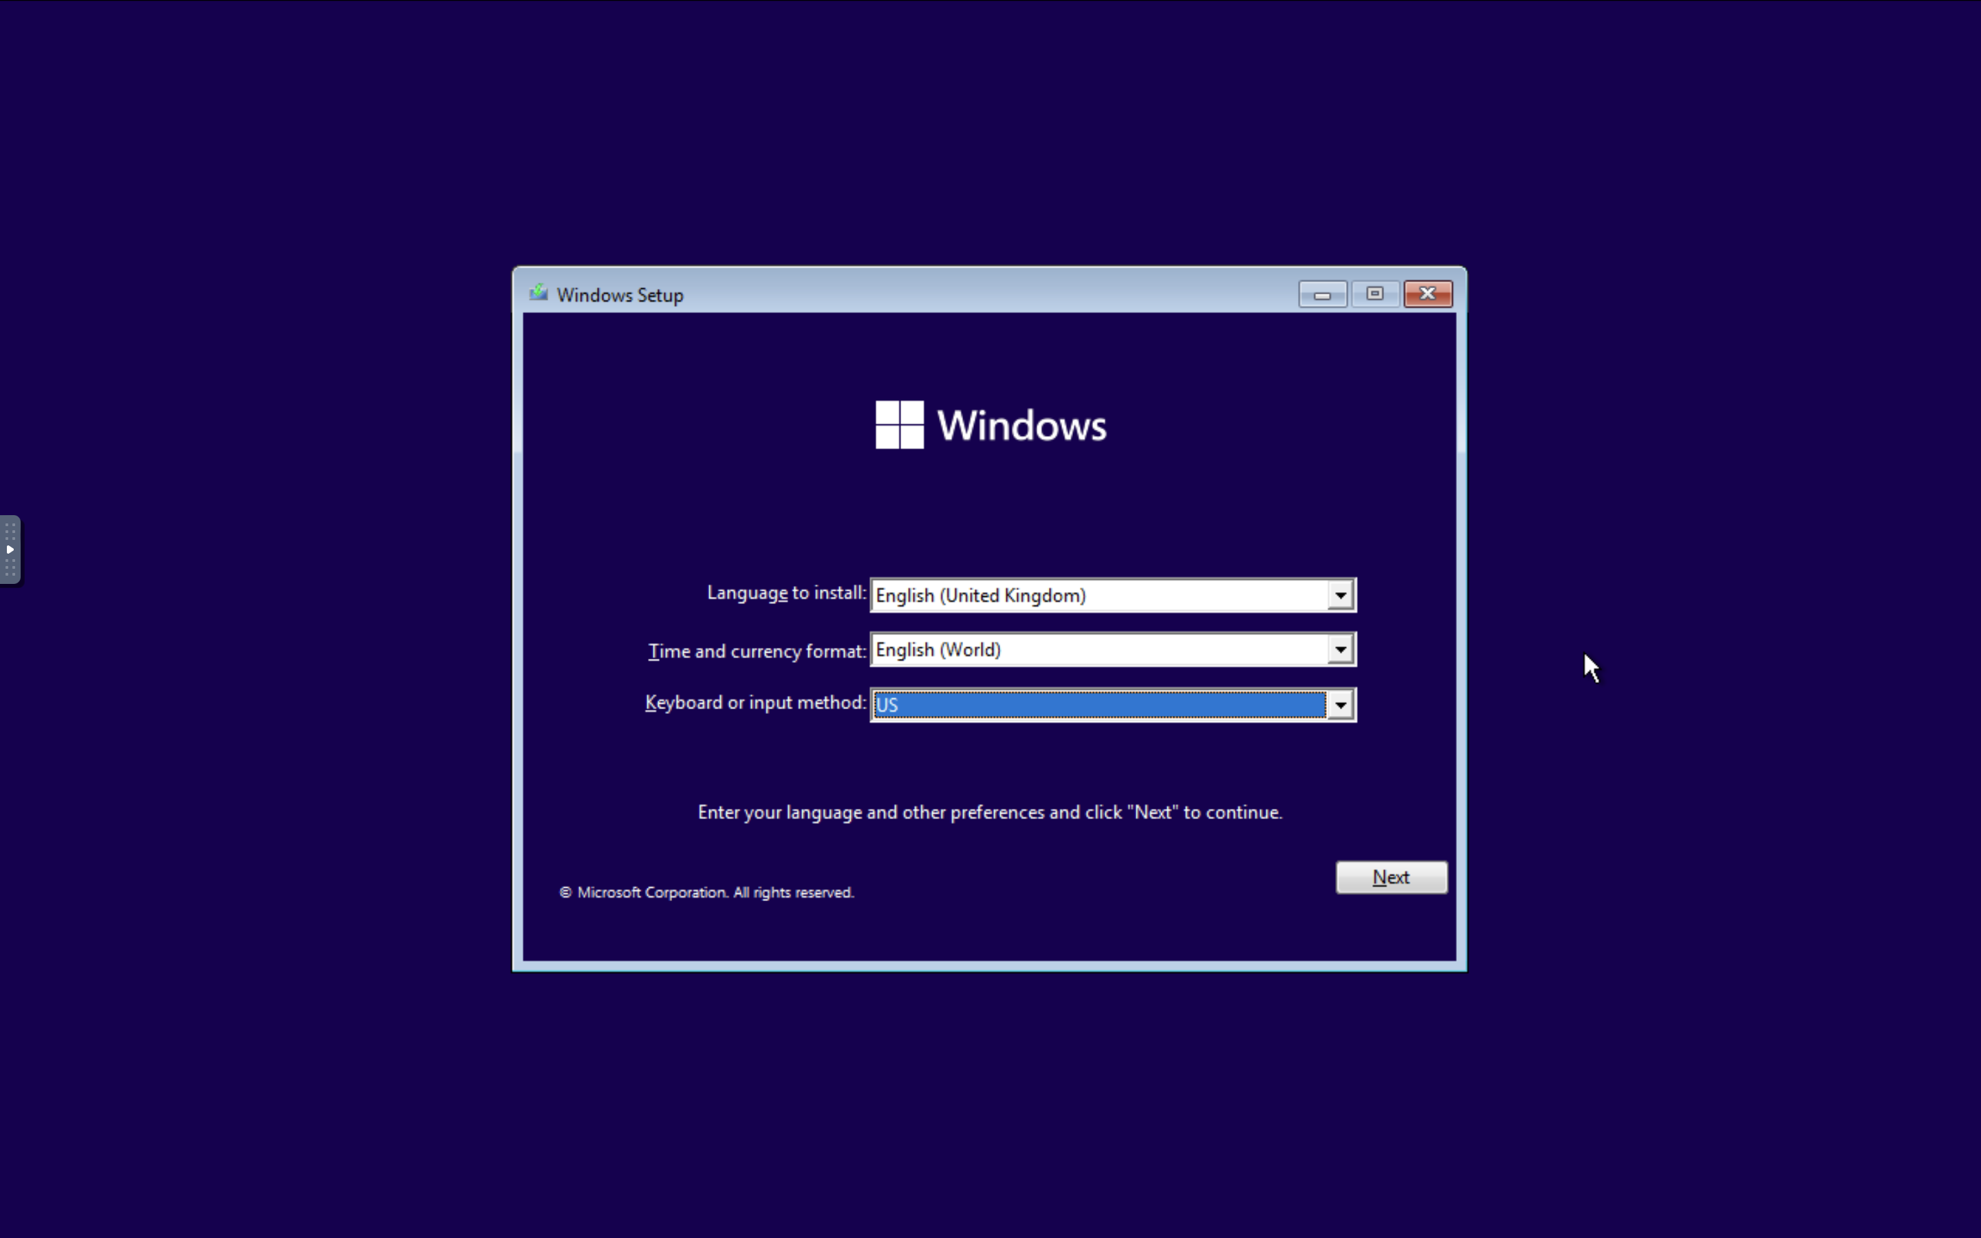The image size is (1981, 1238).
Task: Maximize the Windows Setup window
Action: point(1375,294)
